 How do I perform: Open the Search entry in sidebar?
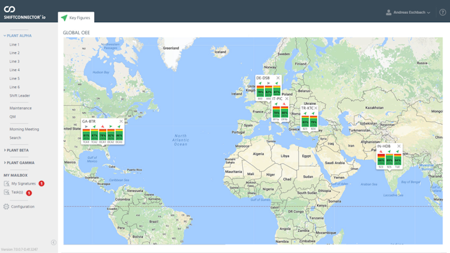(x=15, y=138)
